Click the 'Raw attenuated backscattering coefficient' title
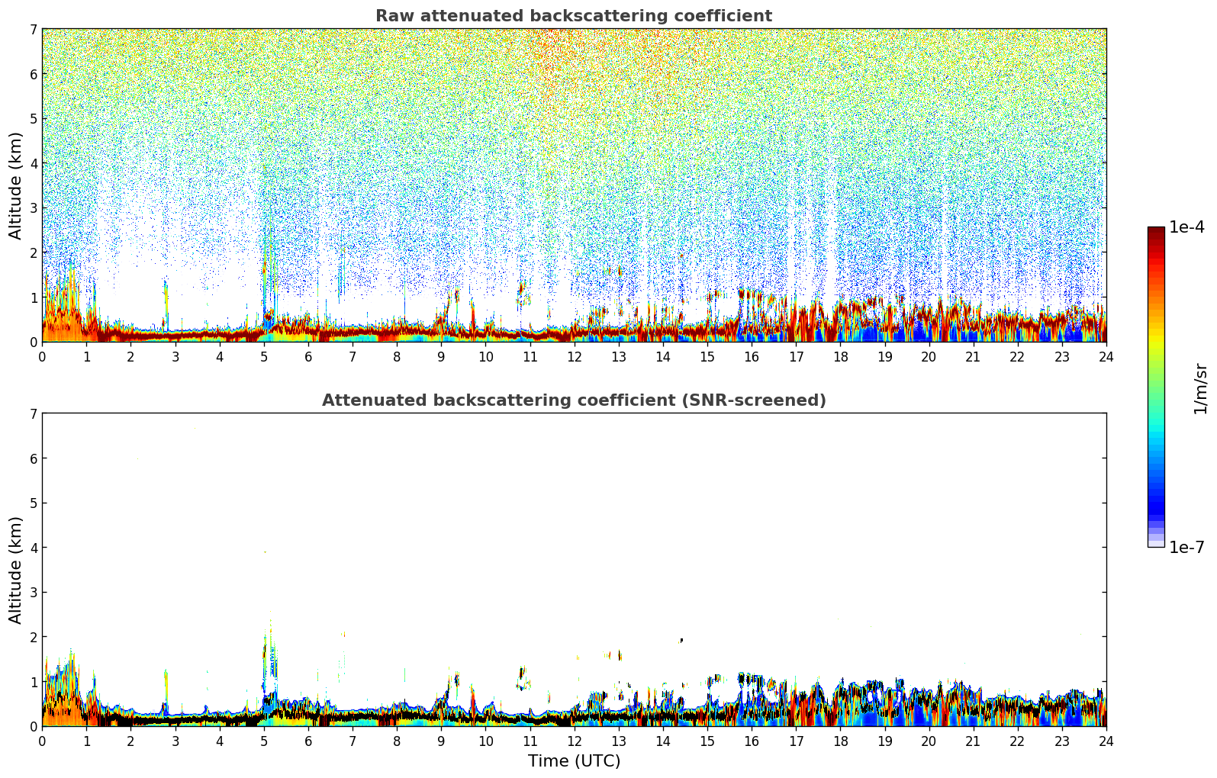The height and width of the screenshot is (778, 1217). pyautogui.click(x=574, y=16)
